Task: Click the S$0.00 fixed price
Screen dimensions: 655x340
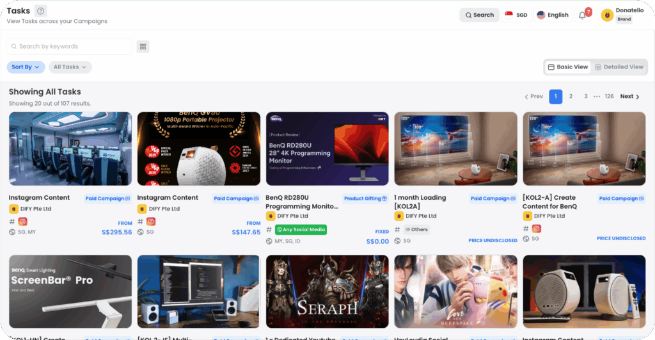Action: [x=377, y=242]
